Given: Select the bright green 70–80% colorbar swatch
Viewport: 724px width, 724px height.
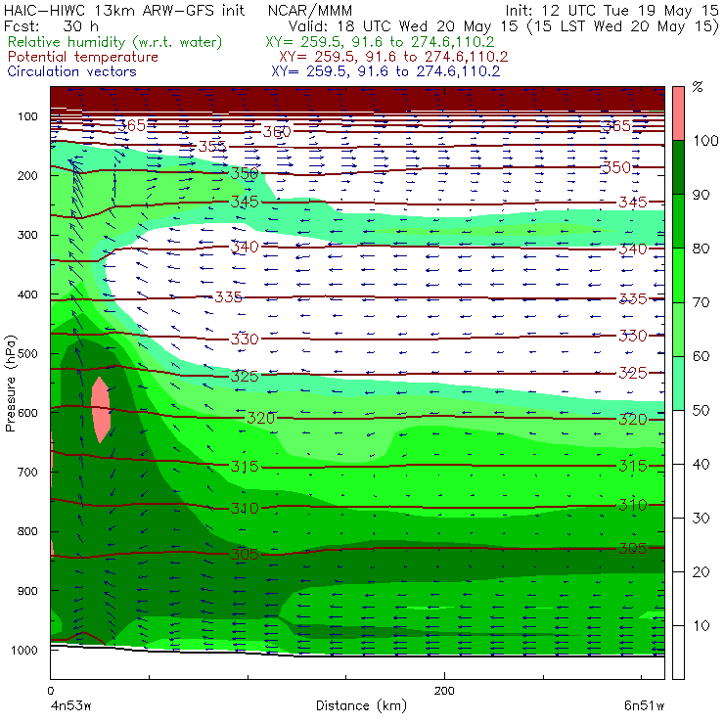Looking at the screenshot, I should pos(678,275).
